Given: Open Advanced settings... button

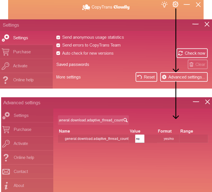Looking at the screenshot, I should [x=184, y=77].
